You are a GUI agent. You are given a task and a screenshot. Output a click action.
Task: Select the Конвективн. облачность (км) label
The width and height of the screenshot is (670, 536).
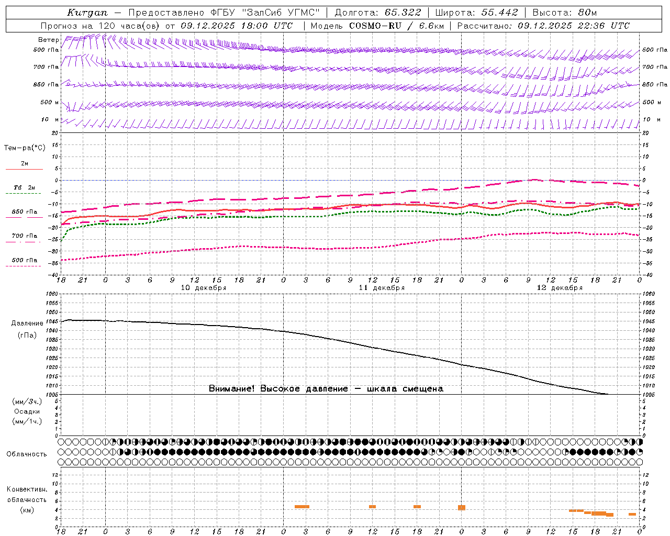point(27,499)
